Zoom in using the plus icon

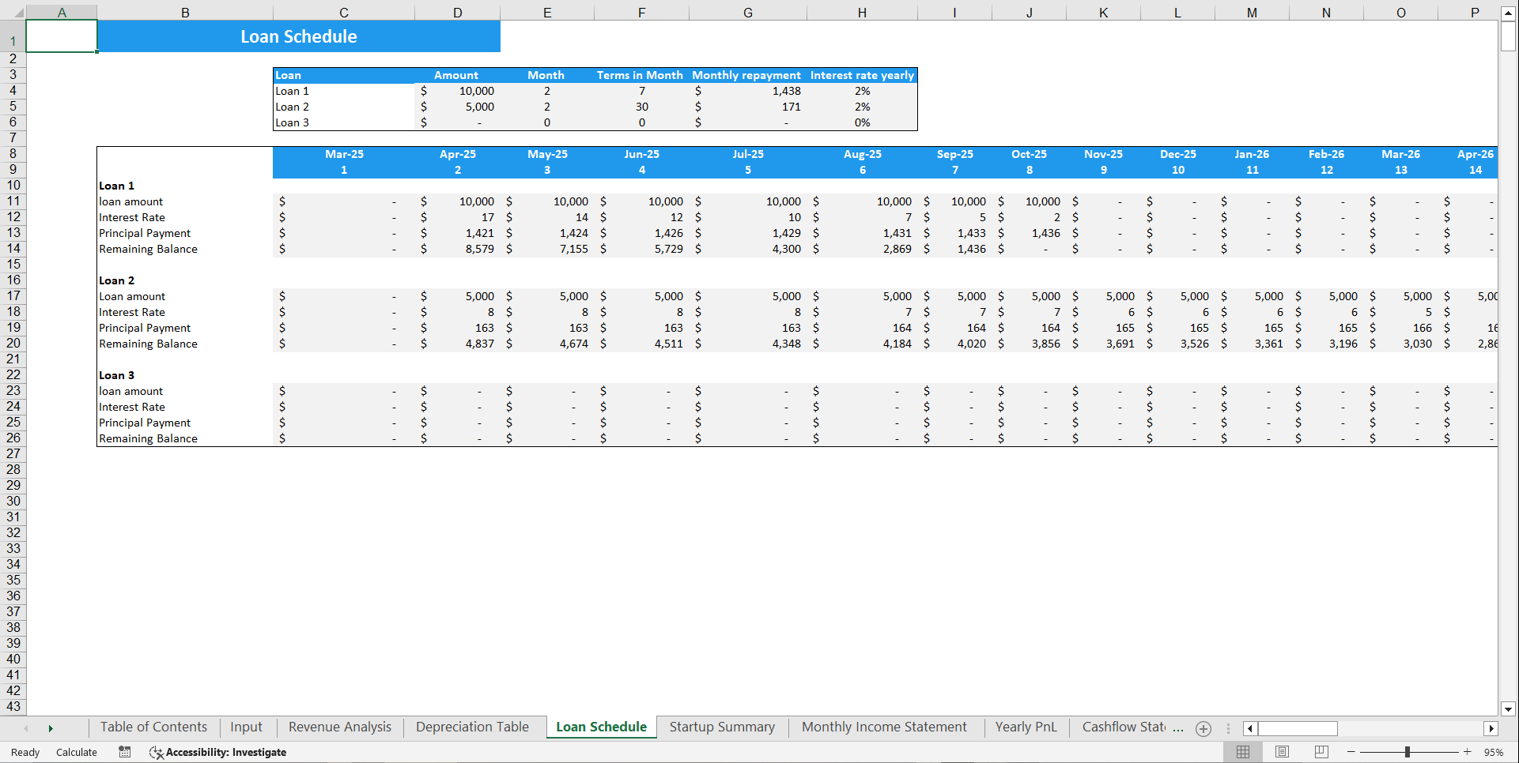tap(1467, 752)
